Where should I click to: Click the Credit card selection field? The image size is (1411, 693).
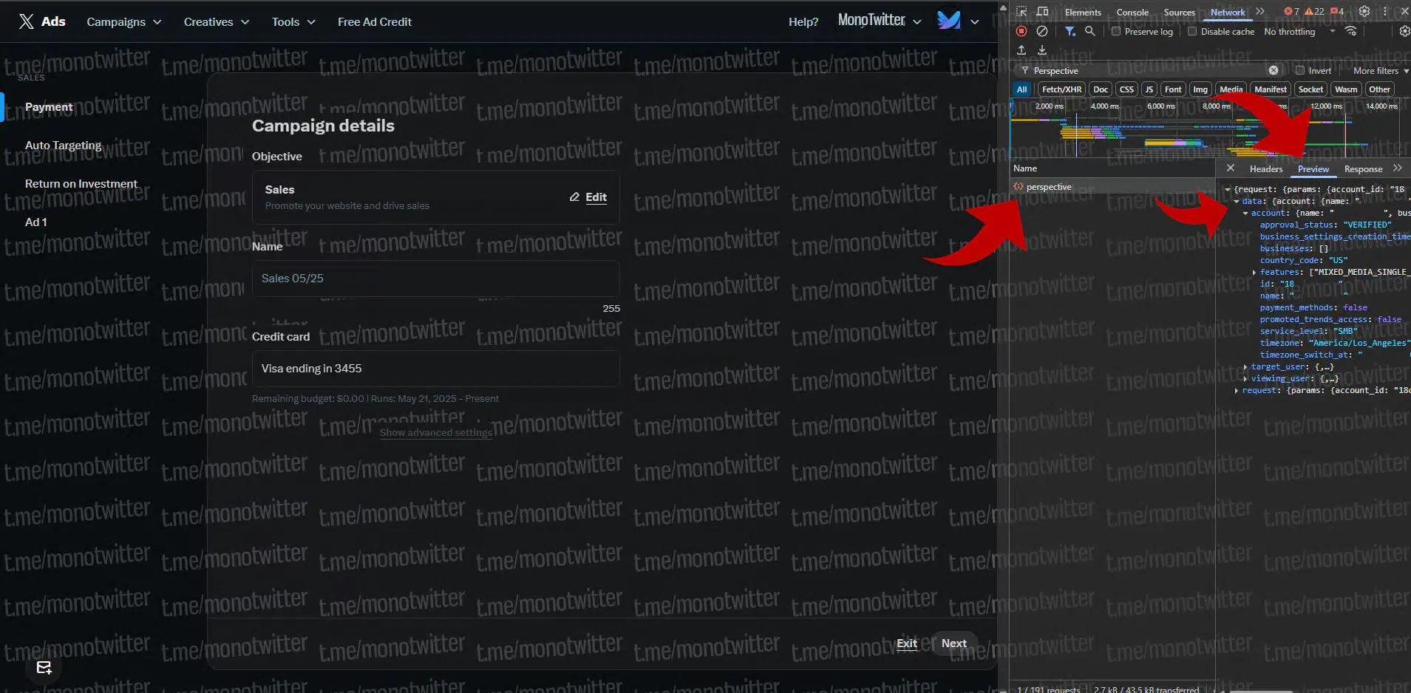[435, 369]
